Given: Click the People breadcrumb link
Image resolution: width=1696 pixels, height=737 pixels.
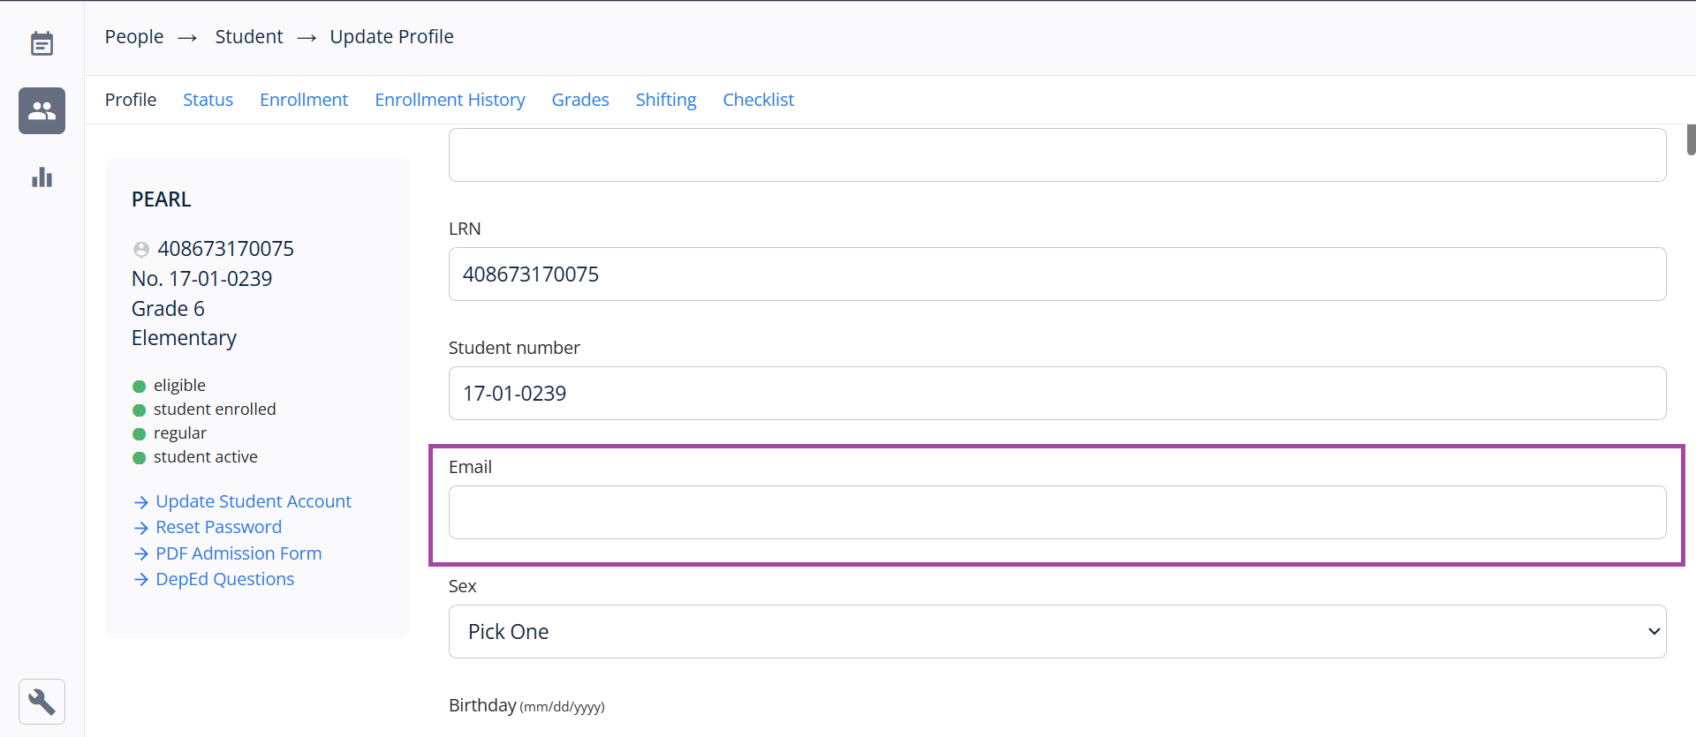Looking at the screenshot, I should [134, 37].
